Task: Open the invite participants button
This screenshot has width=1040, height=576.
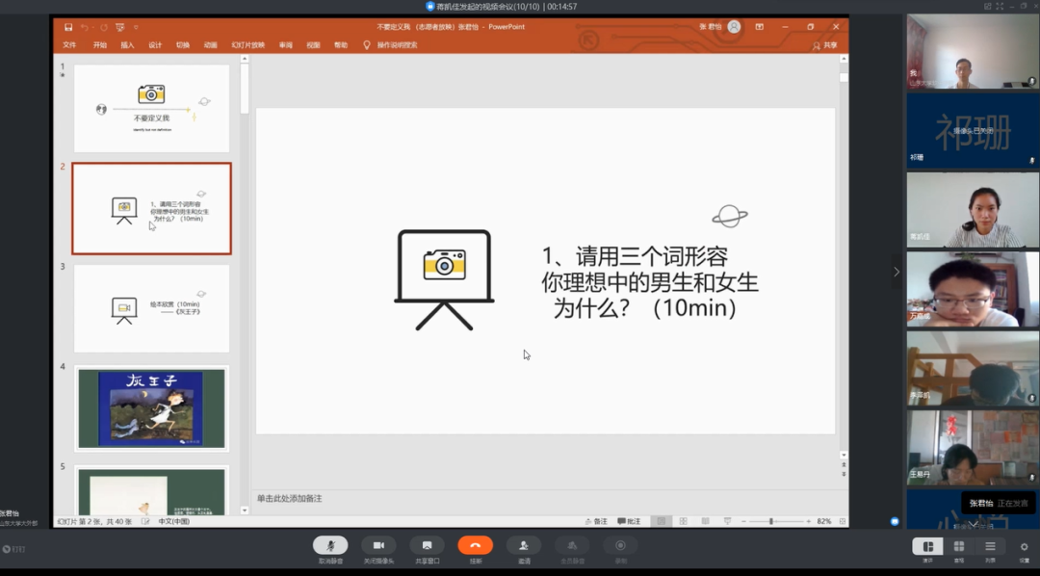Action: 524,546
